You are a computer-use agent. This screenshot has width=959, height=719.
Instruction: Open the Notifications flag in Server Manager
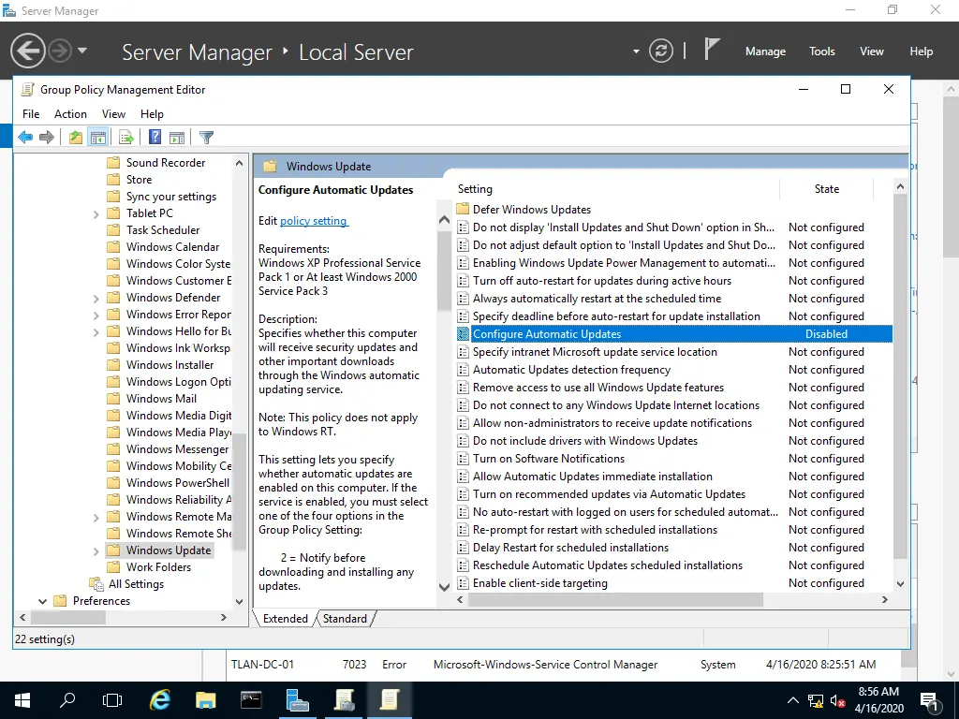click(711, 49)
